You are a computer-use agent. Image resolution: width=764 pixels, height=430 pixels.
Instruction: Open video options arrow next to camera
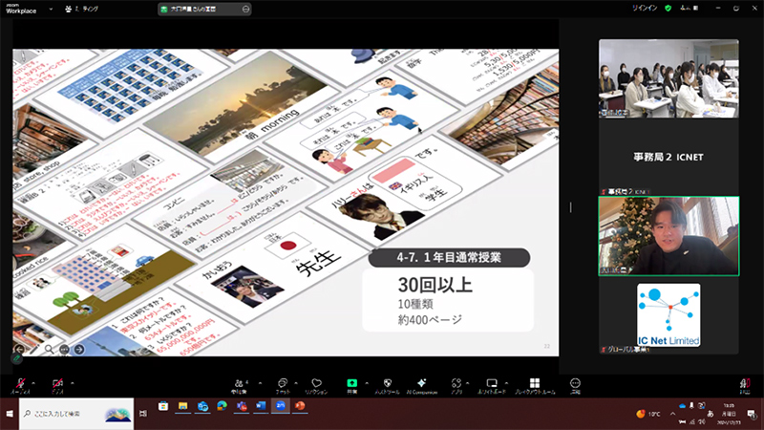(x=73, y=383)
